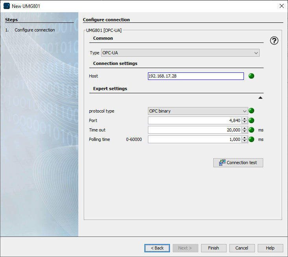This screenshot has width=288, height=257.
Task: Click the help question mark icon
Action: click(274, 41)
